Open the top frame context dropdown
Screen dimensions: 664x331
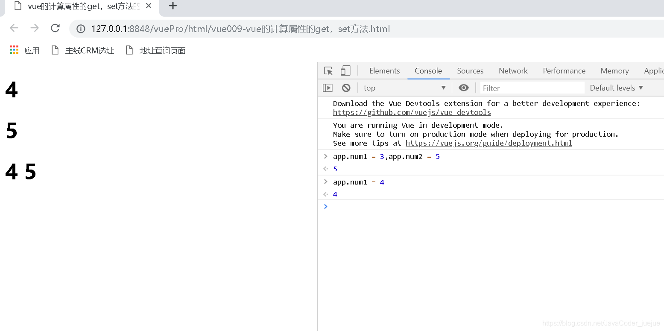pos(404,88)
